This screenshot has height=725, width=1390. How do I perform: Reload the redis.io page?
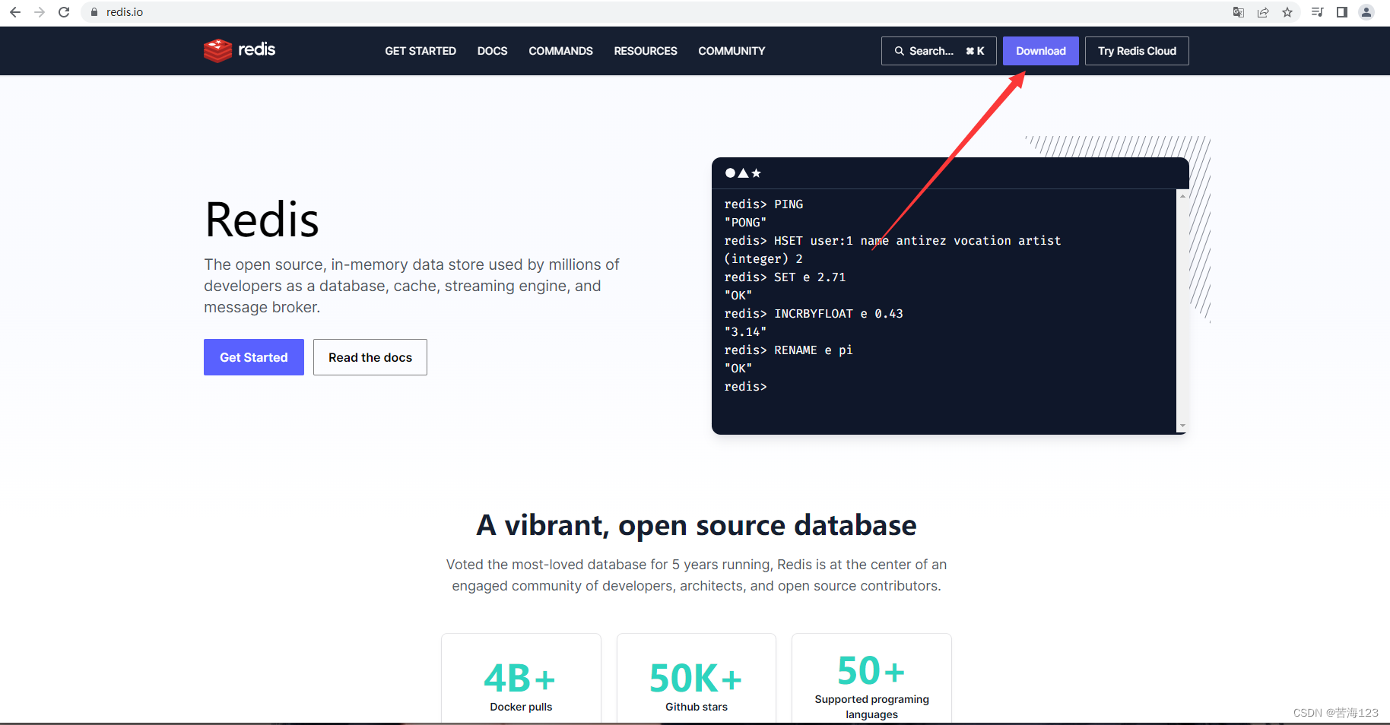click(x=64, y=12)
